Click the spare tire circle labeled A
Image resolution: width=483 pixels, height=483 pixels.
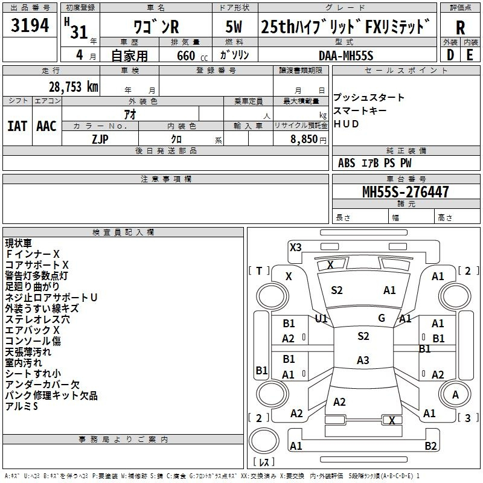(x=456, y=395)
